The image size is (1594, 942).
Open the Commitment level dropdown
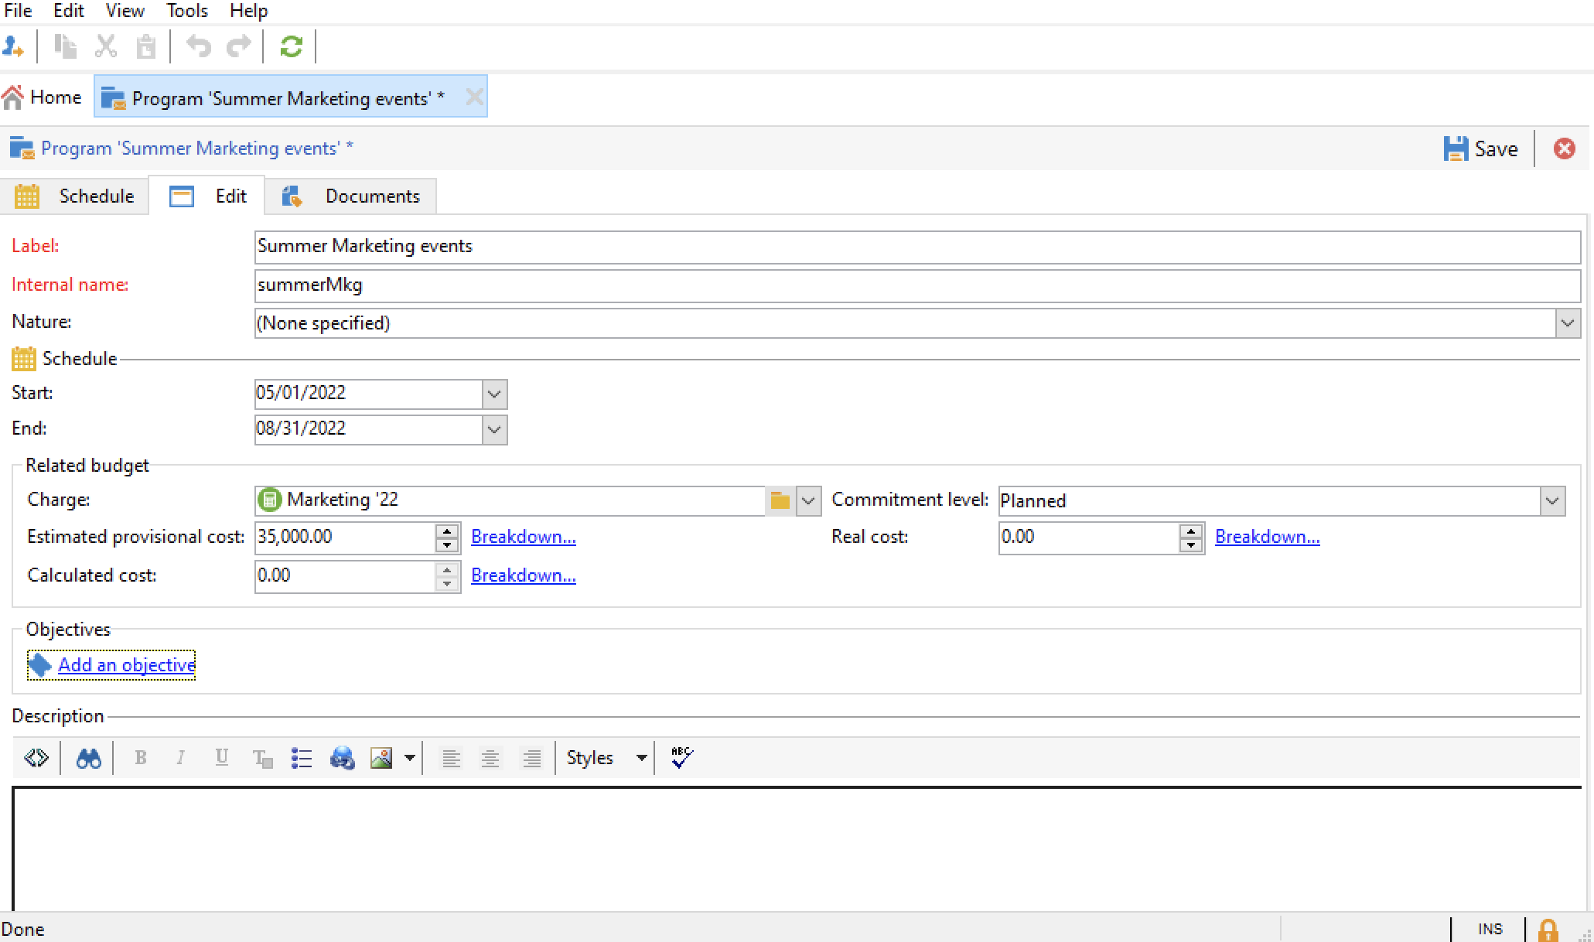tap(1551, 501)
